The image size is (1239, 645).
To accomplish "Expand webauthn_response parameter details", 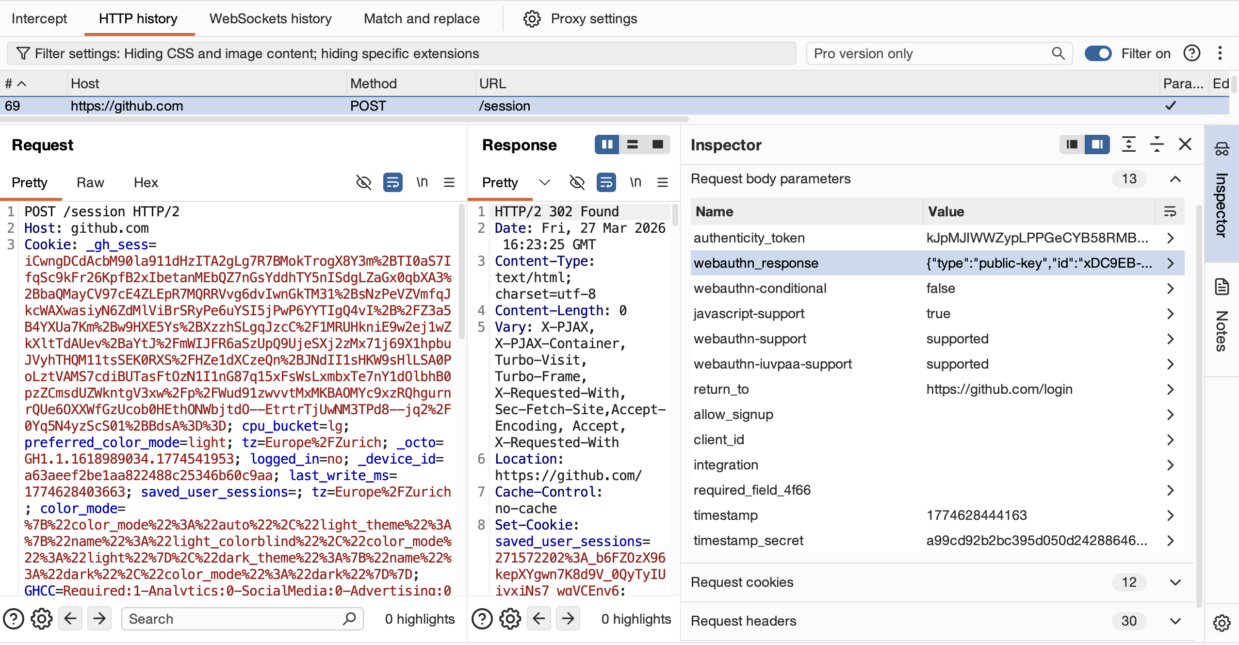I will point(1171,263).
